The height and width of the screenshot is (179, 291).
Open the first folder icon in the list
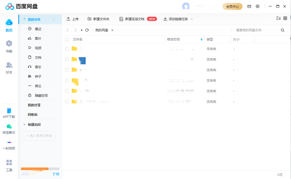point(74,49)
